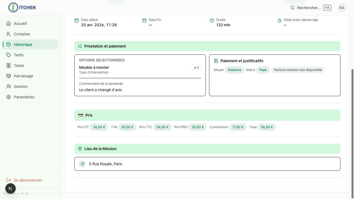Viewport: 354px width, 199px height.
Task: Click the Historique clock icon
Action: pos(9,44)
